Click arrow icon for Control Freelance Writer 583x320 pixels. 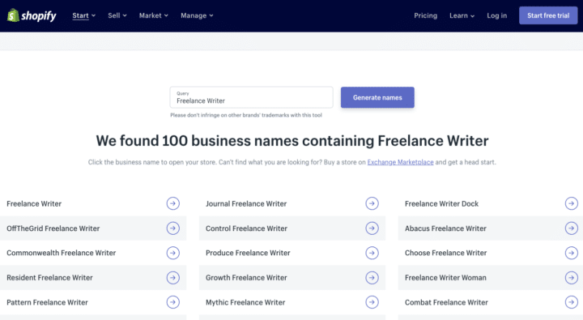pos(372,228)
